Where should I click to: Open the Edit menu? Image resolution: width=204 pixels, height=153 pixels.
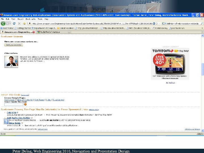click(x=7, y=19)
